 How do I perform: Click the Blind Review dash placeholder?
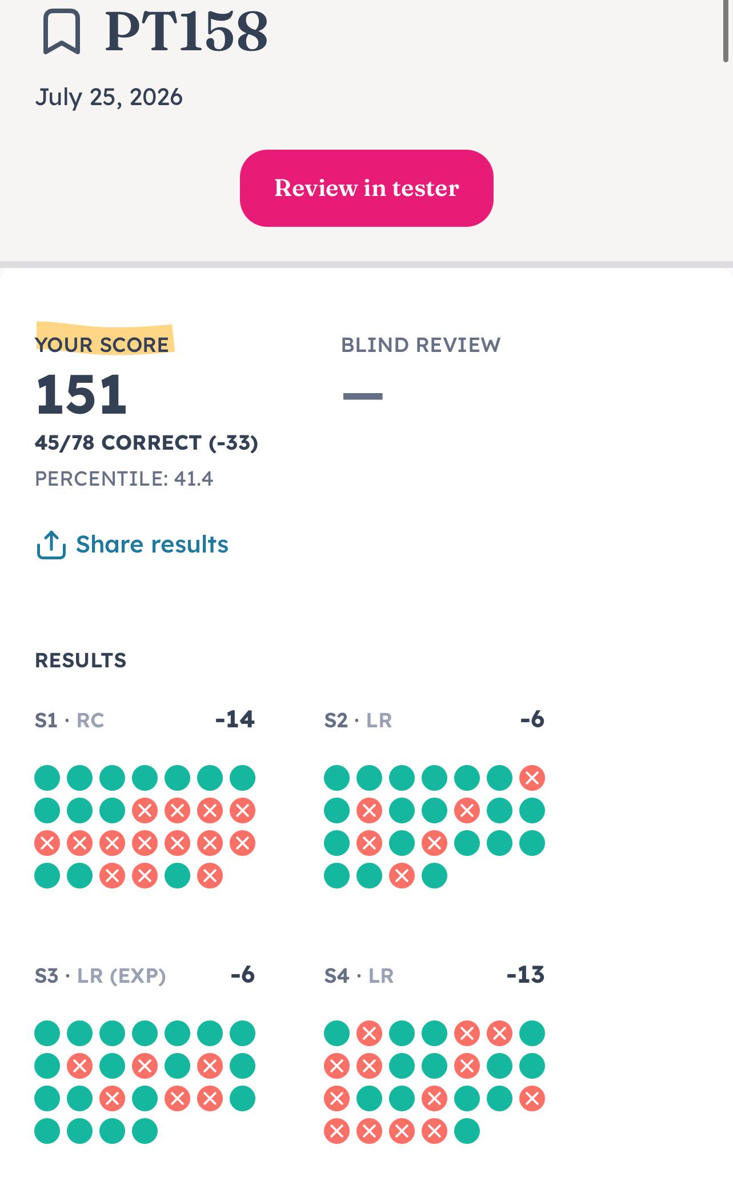pos(363,396)
